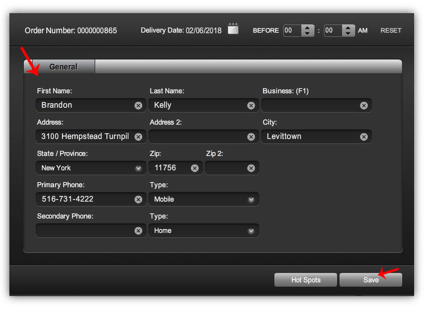Clear the Address 2 field

pos(251,136)
